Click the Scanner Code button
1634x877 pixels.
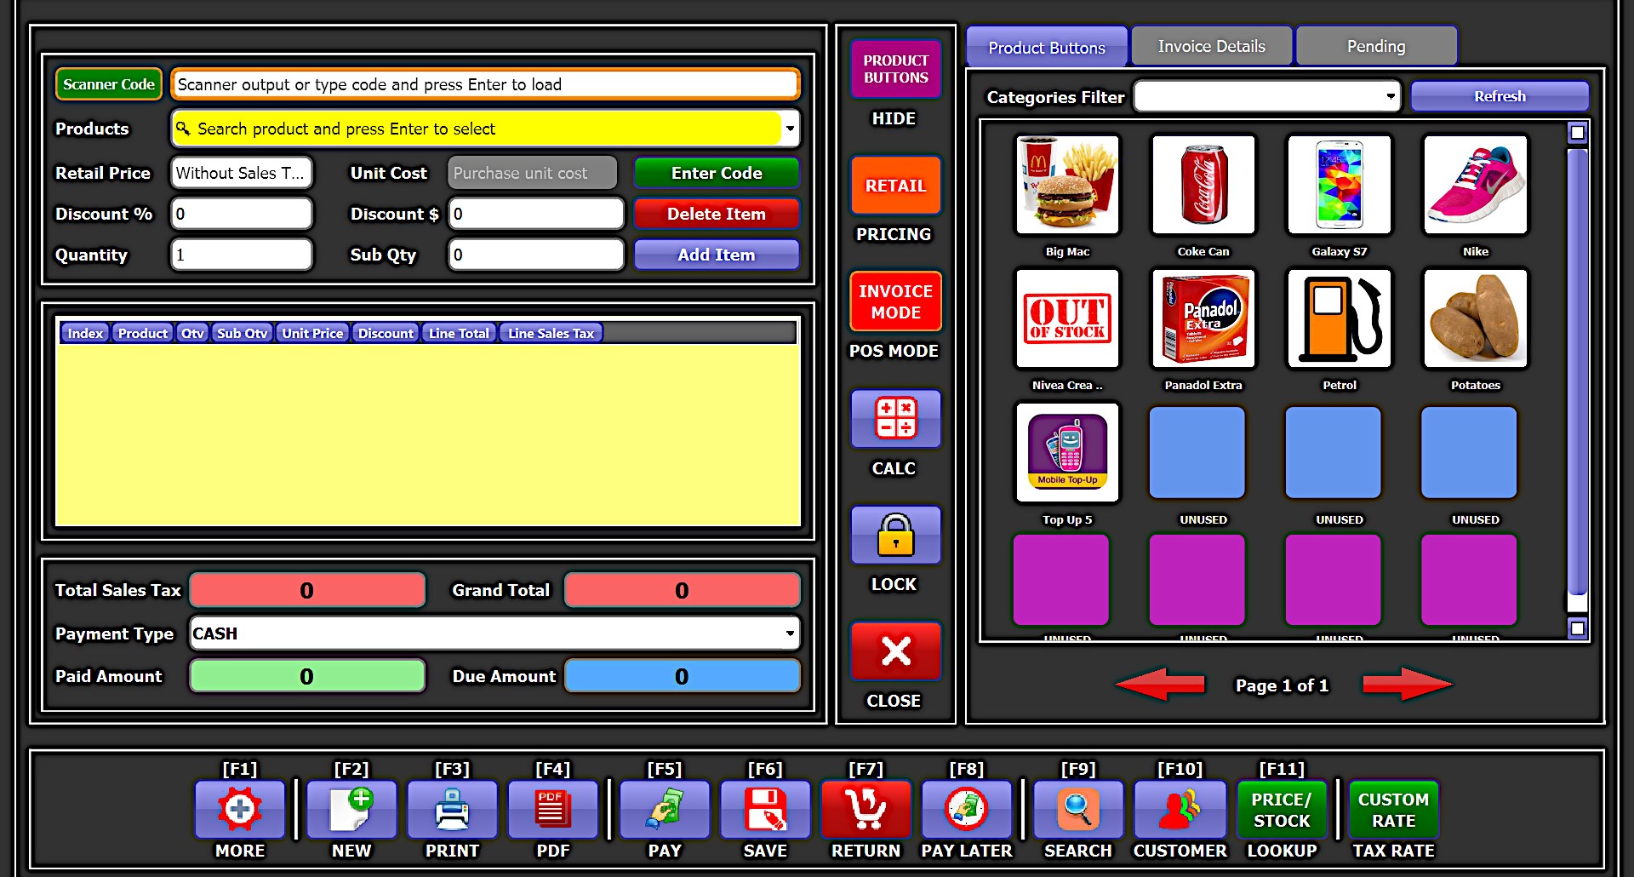[x=109, y=84]
